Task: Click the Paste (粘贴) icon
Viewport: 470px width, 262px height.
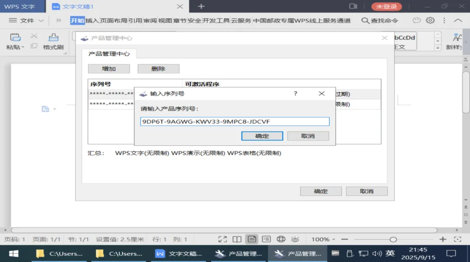Action: (15, 37)
